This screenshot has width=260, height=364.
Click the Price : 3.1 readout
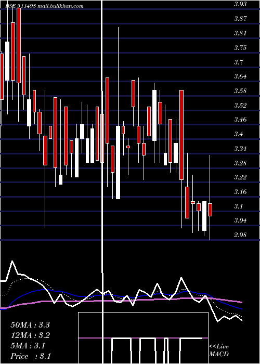tap(31, 356)
